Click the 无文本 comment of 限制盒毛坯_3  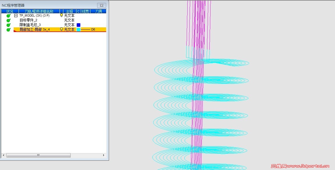point(69,25)
